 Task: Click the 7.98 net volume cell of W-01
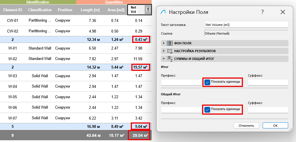click(x=139, y=48)
